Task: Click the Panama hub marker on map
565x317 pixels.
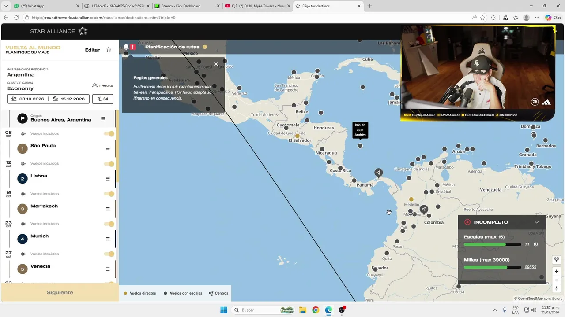Action: tap(378, 173)
